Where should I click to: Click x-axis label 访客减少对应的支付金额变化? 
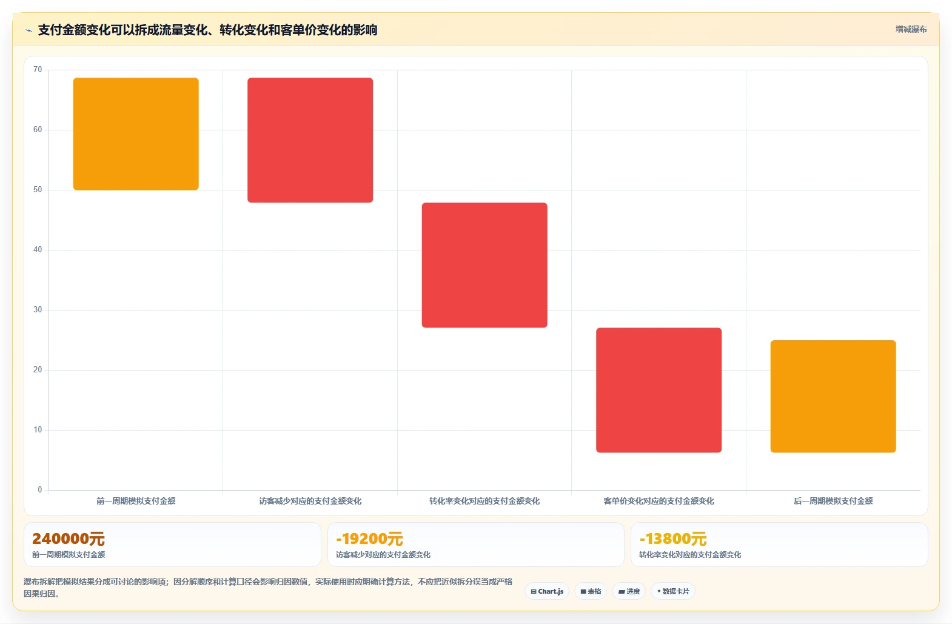coord(310,501)
